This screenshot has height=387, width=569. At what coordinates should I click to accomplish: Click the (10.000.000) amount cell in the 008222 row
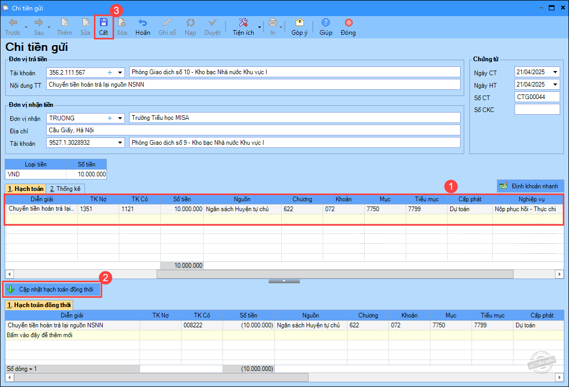(x=248, y=325)
